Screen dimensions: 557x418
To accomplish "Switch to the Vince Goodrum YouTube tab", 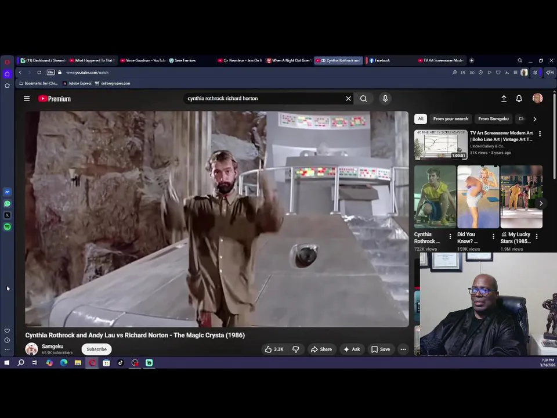I will 143,60.
